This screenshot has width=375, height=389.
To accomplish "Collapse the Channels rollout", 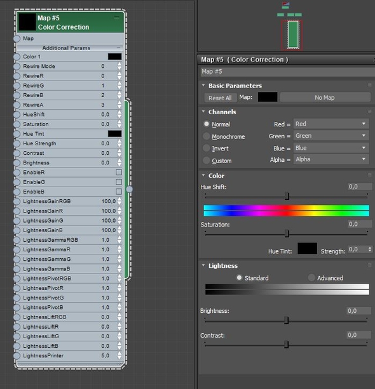I will pos(203,112).
